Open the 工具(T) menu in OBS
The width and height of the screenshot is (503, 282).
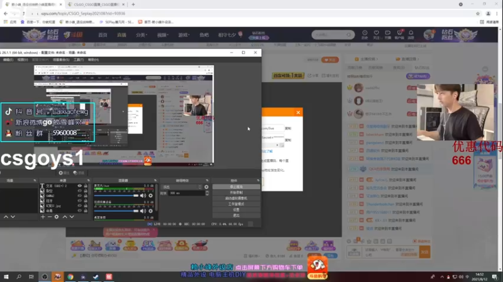79,60
